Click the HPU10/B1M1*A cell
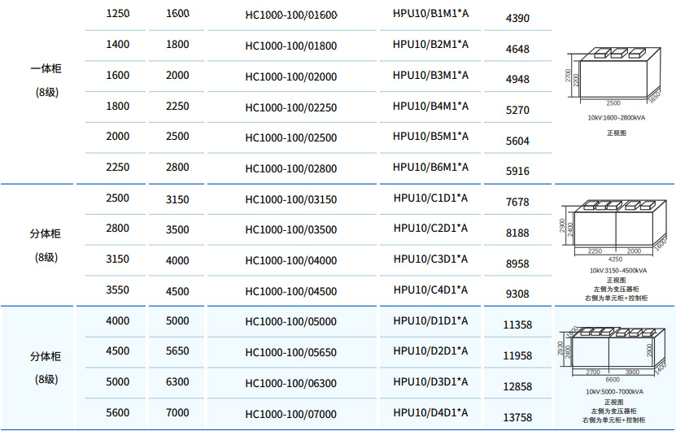 430,14
